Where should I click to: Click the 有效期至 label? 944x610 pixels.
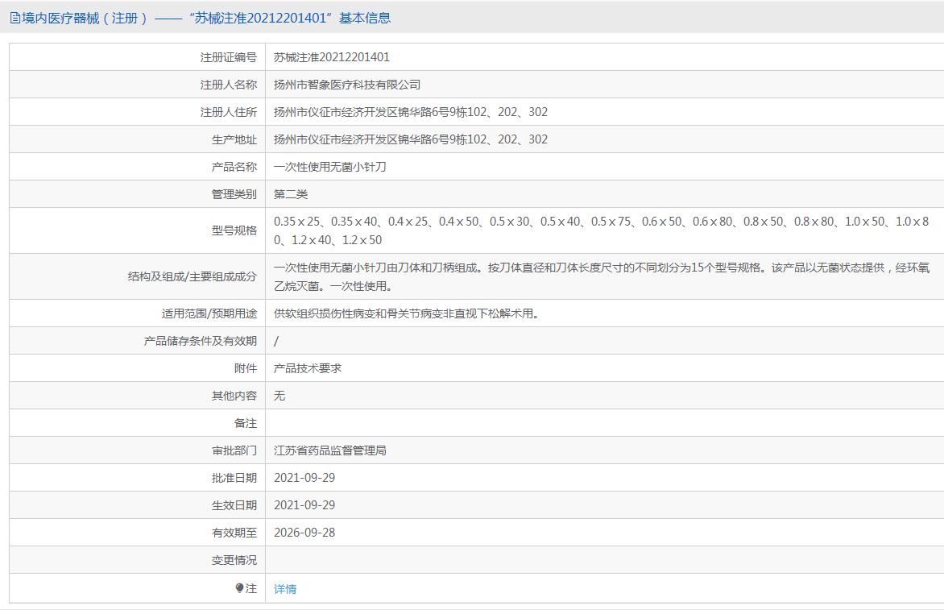[x=234, y=533]
